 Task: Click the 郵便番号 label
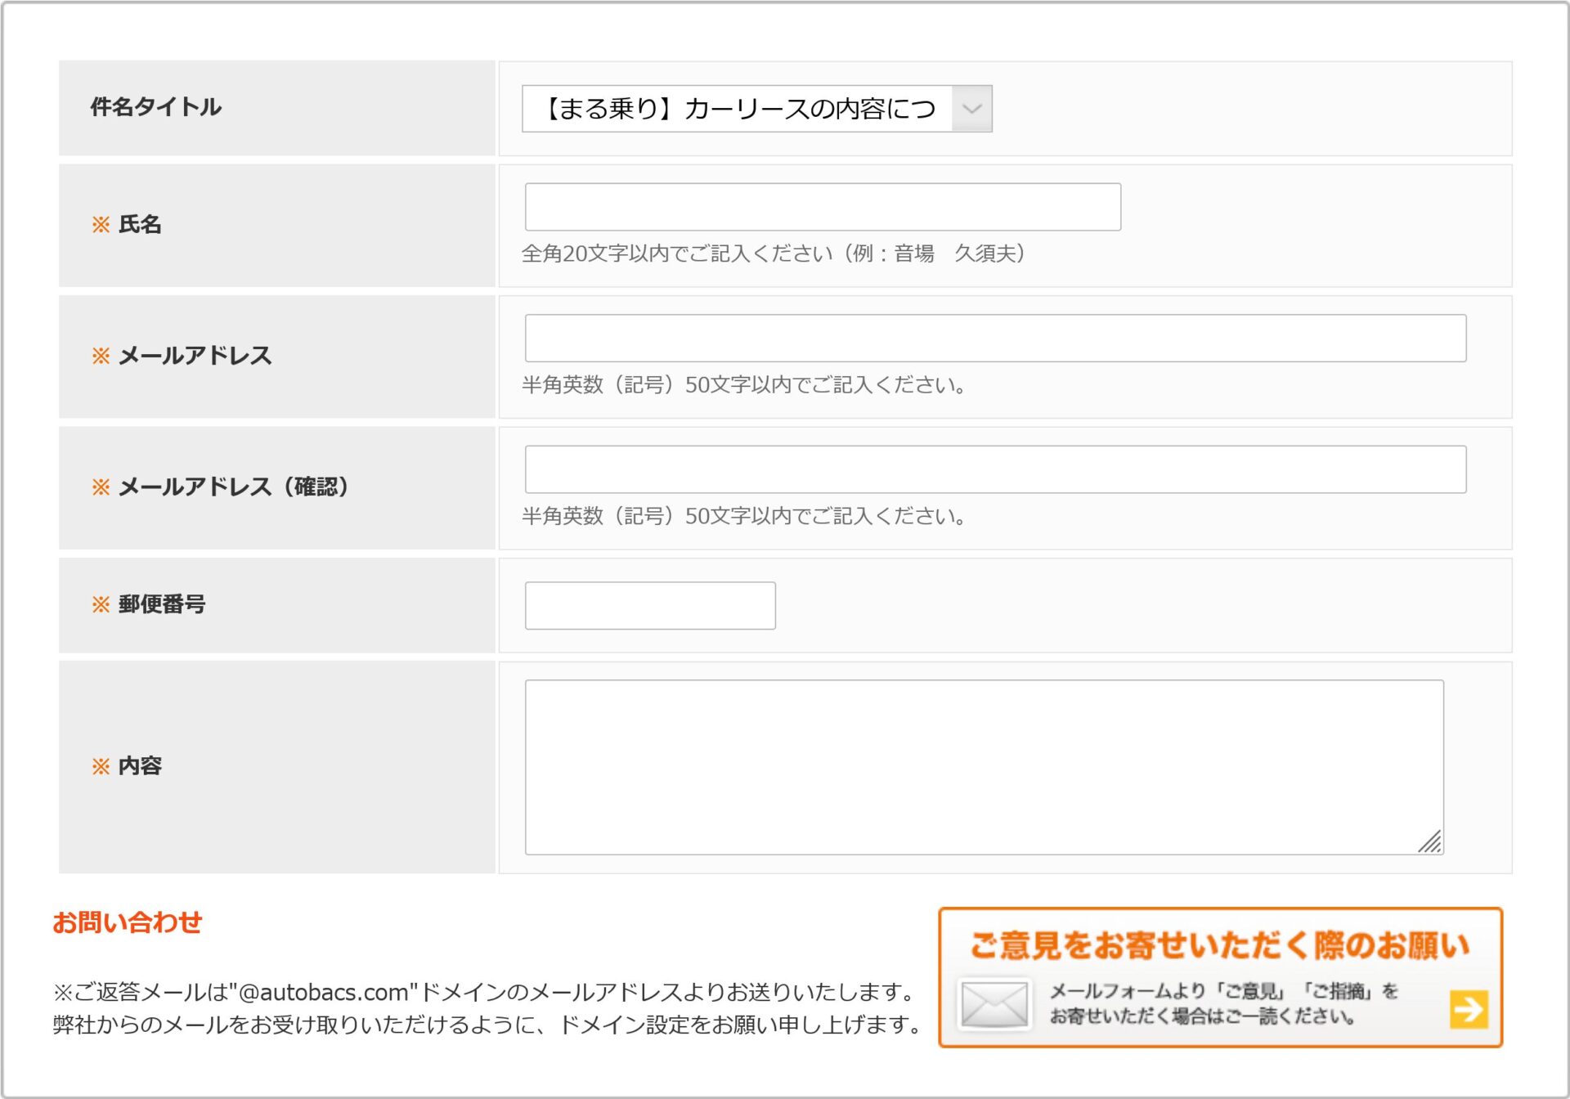[x=149, y=604]
